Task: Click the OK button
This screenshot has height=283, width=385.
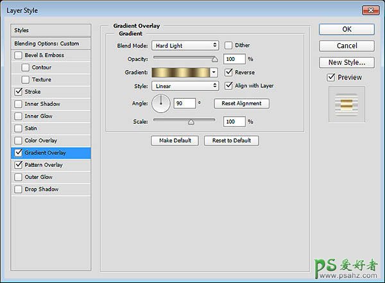Action: tap(346, 29)
